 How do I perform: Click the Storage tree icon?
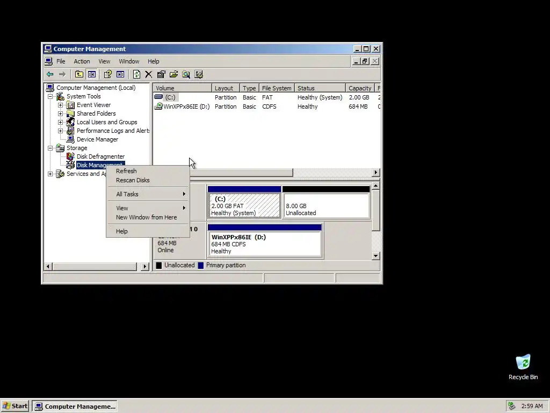click(60, 148)
